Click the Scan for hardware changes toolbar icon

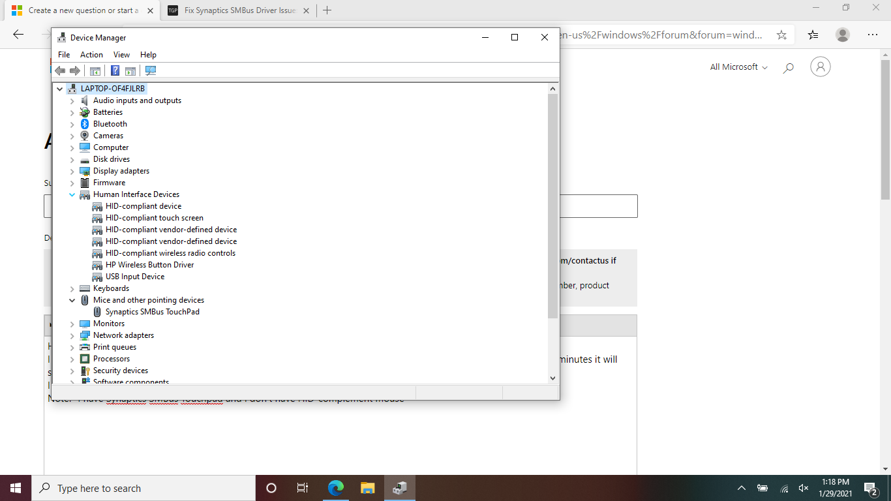point(151,70)
